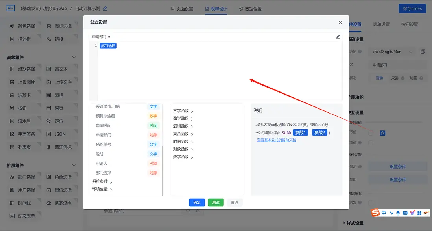This screenshot has height=231, width=432.
Task: Select the 网页 component icon
Action: (x=49, y=108)
